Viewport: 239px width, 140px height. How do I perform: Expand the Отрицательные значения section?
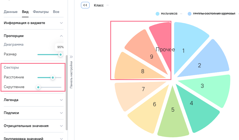pos(61,126)
